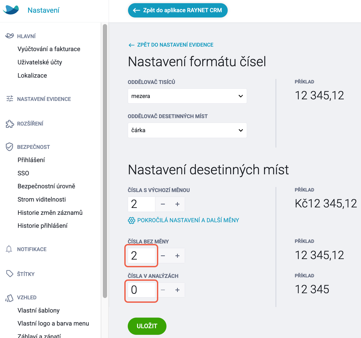
Task: Open Vlastní šablony menu item
Action: (39, 310)
